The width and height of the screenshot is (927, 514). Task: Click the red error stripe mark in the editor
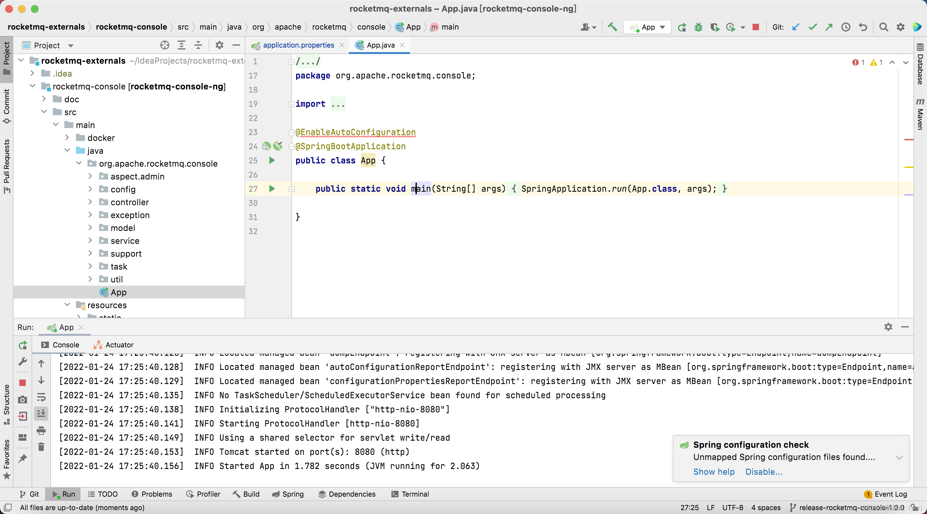908,140
